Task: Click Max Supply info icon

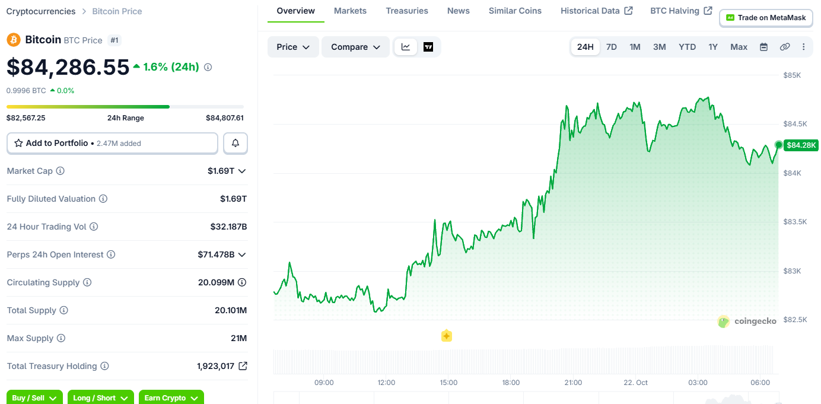Action: click(61, 338)
